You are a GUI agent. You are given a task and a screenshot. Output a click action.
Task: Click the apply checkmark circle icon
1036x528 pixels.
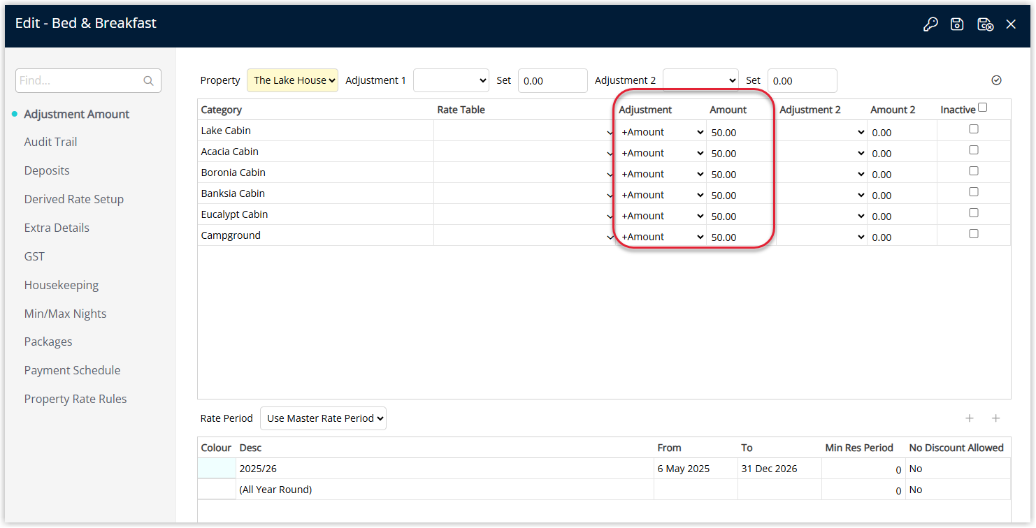(x=997, y=80)
